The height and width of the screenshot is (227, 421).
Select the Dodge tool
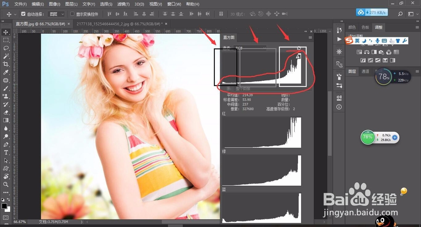pyautogui.click(x=5, y=136)
